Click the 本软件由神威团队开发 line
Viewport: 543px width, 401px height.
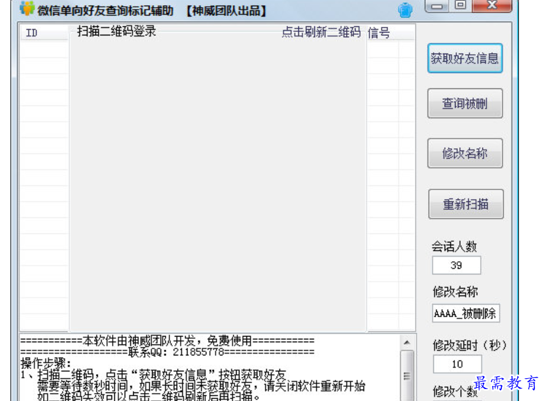pyautogui.click(x=167, y=341)
